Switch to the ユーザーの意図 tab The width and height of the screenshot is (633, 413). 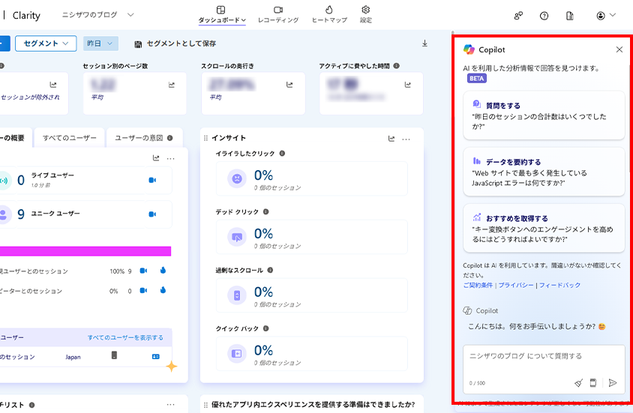[x=142, y=138]
